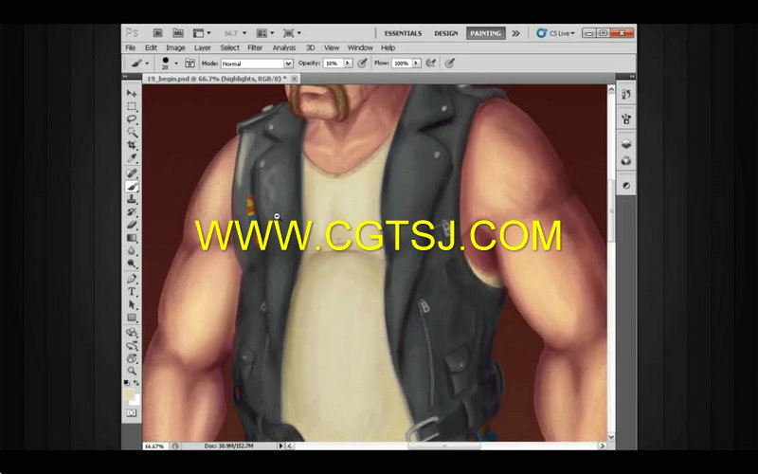Show more workspaces with double chevron
The image size is (758, 474).
(515, 33)
